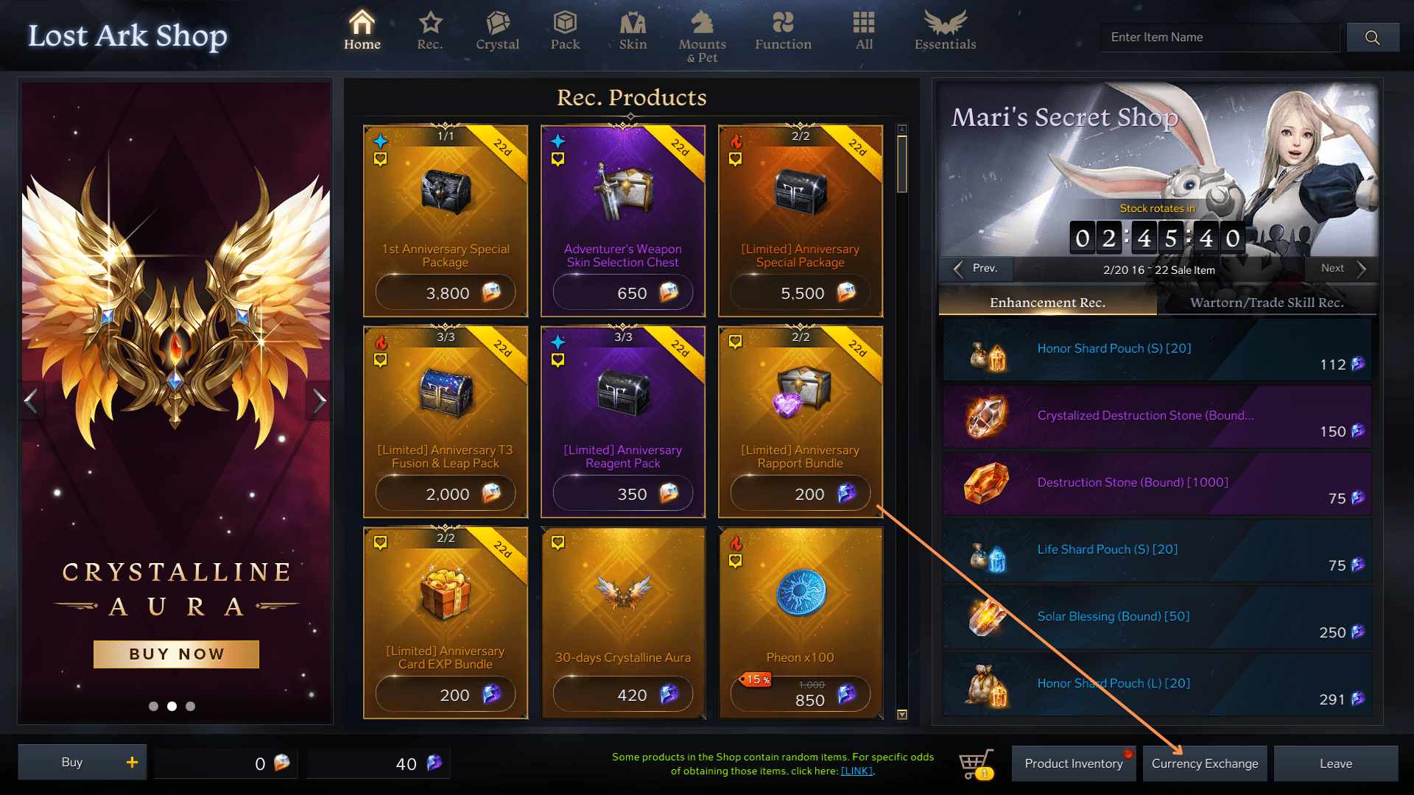Click the Rec. Products scrollbar down arrow
Image resolution: width=1414 pixels, height=795 pixels.
pos(902,714)
